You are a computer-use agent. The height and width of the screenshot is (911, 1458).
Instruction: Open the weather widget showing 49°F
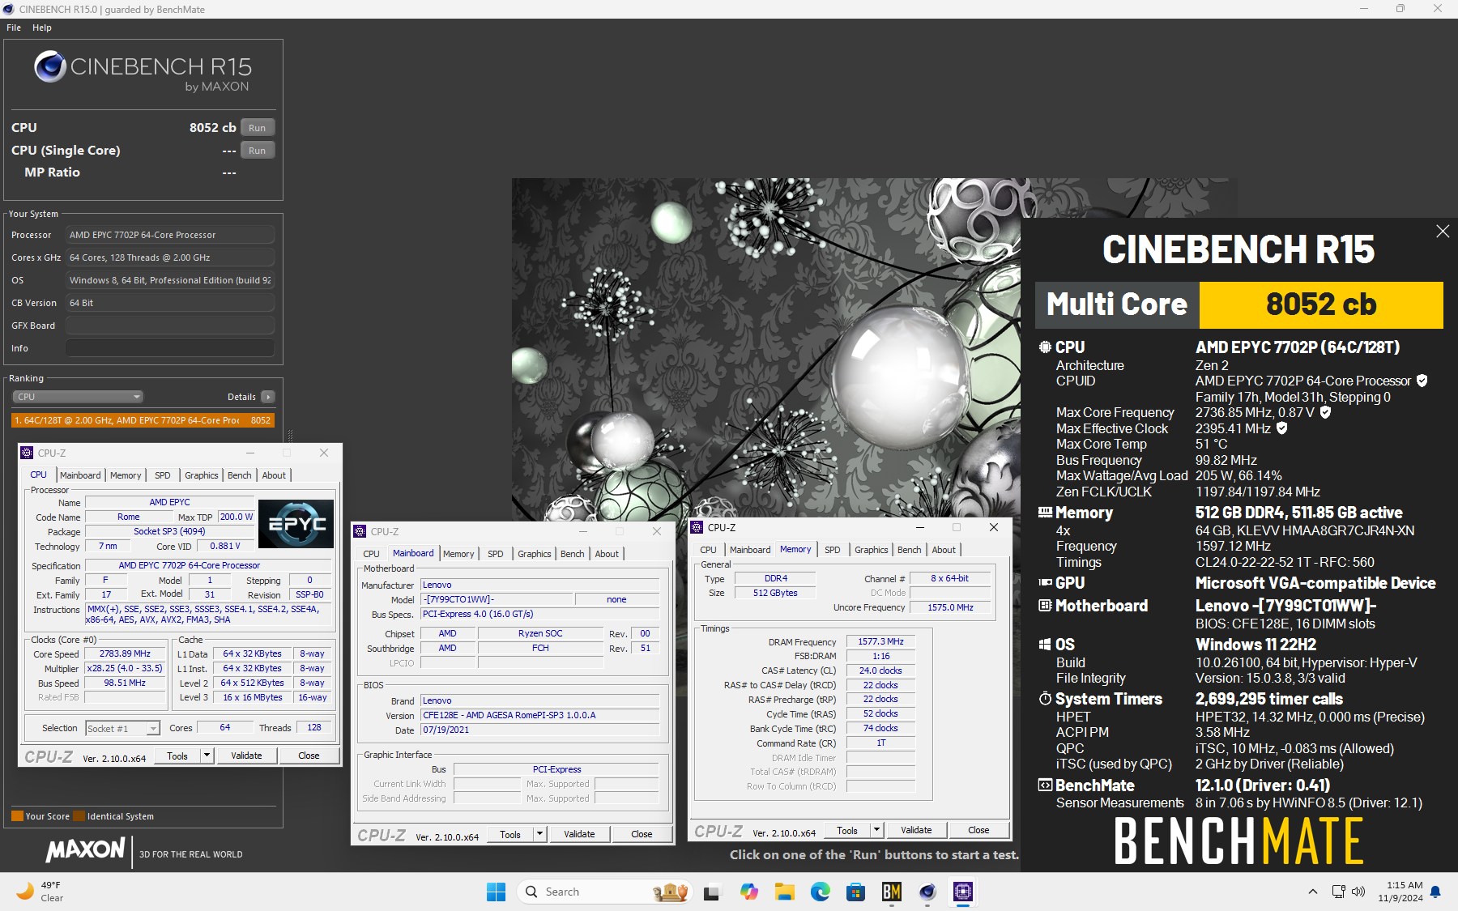(40, 892)
